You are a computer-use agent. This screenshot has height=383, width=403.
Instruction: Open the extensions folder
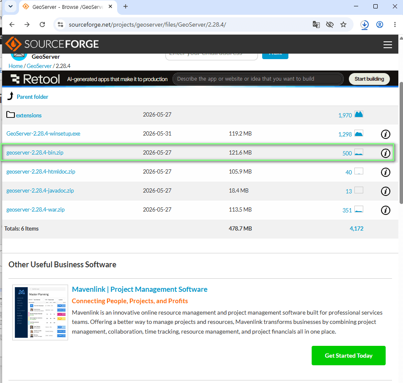point(28,116)
